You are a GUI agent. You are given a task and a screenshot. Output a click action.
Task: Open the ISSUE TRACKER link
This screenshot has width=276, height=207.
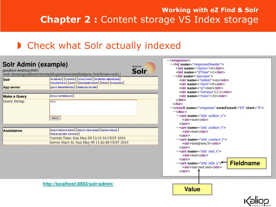coord(88,130)
